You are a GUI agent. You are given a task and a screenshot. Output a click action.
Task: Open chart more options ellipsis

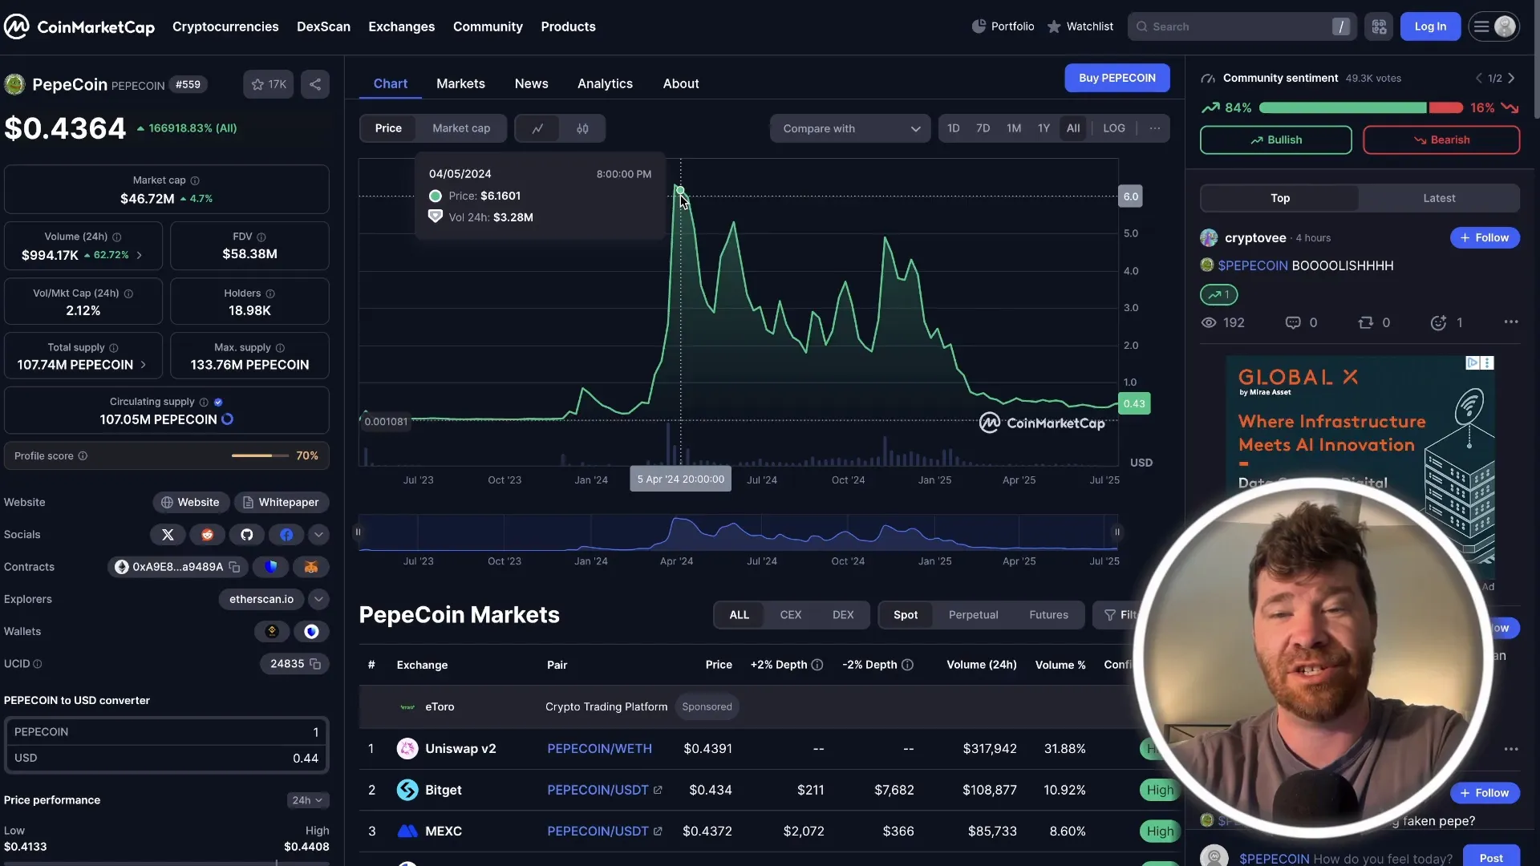click(1154, 128)
